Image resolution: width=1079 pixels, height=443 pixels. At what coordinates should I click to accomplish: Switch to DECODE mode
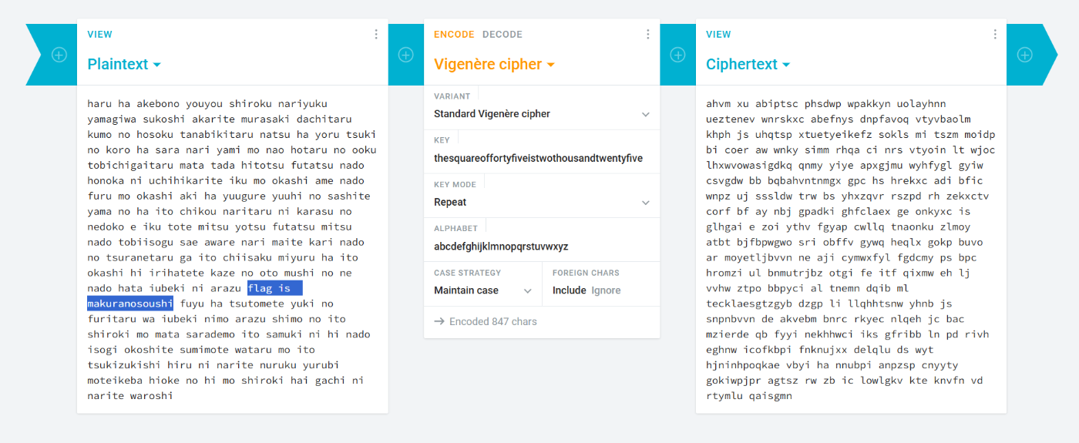(502, 34)
